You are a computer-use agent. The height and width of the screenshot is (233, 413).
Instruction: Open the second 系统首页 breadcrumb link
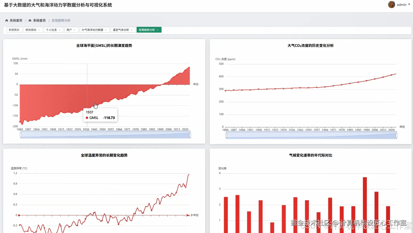tap(39, 20)
